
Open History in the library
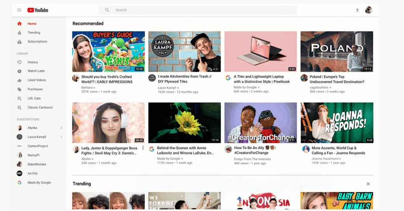coord(33,62)
